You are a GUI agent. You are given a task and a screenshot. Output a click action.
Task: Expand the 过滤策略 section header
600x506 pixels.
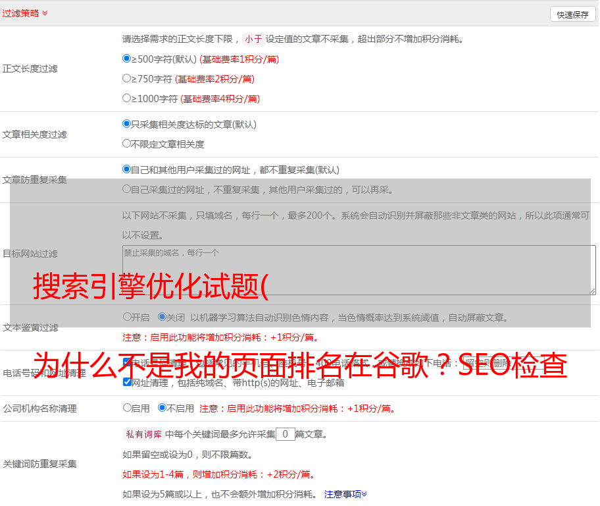25,13
